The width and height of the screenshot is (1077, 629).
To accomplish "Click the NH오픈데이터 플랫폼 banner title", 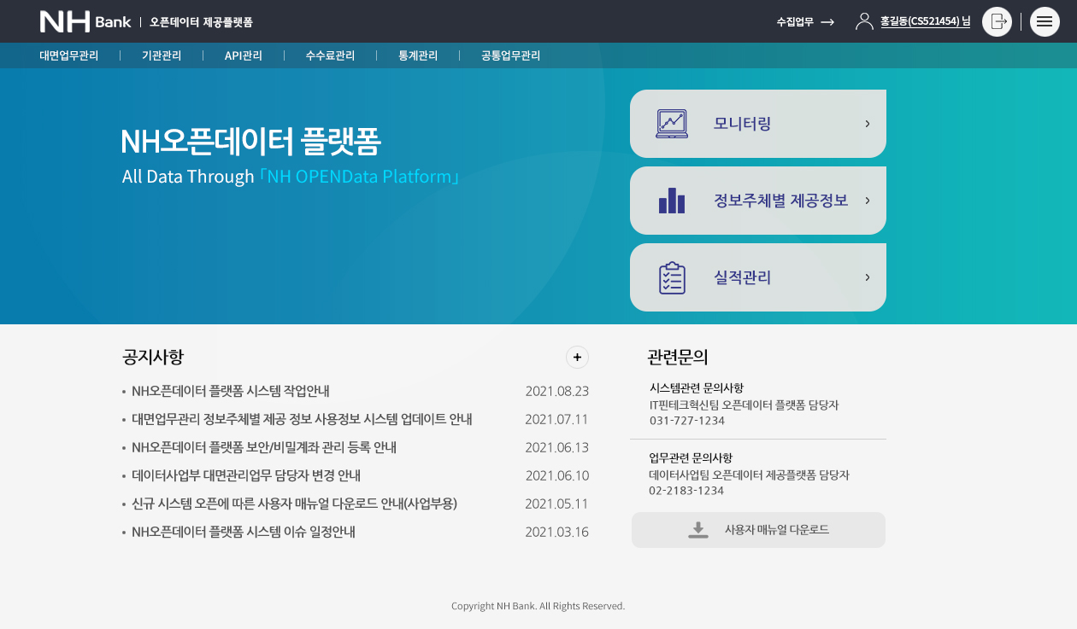I will [x=250, y=142].
